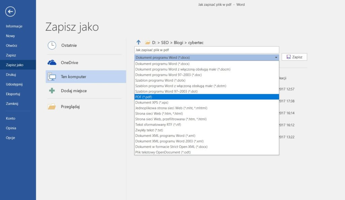Image resolution: width=345 pixels, height=200 pixels.
Task: Choose Jednoplikowa strona sieci Web (*.mht)
Action: click(x=207, y=108)
